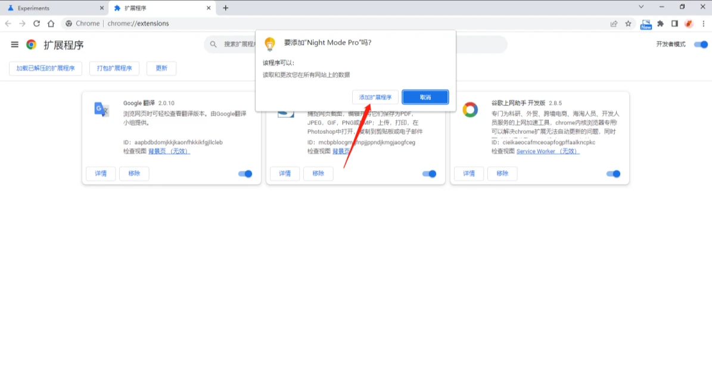Click the 扩展程序 tab puzzle icon

coord(117,8)
